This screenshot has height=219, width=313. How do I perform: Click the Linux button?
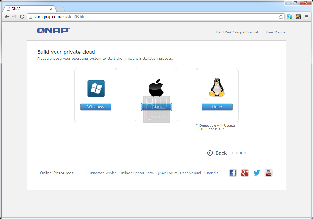pos(217,107)
